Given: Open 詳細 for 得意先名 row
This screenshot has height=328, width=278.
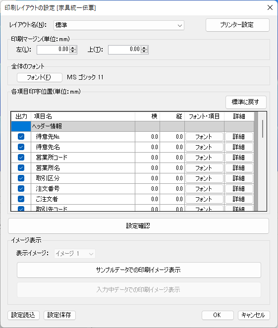Looking at the screenshot, I should 239,147.
